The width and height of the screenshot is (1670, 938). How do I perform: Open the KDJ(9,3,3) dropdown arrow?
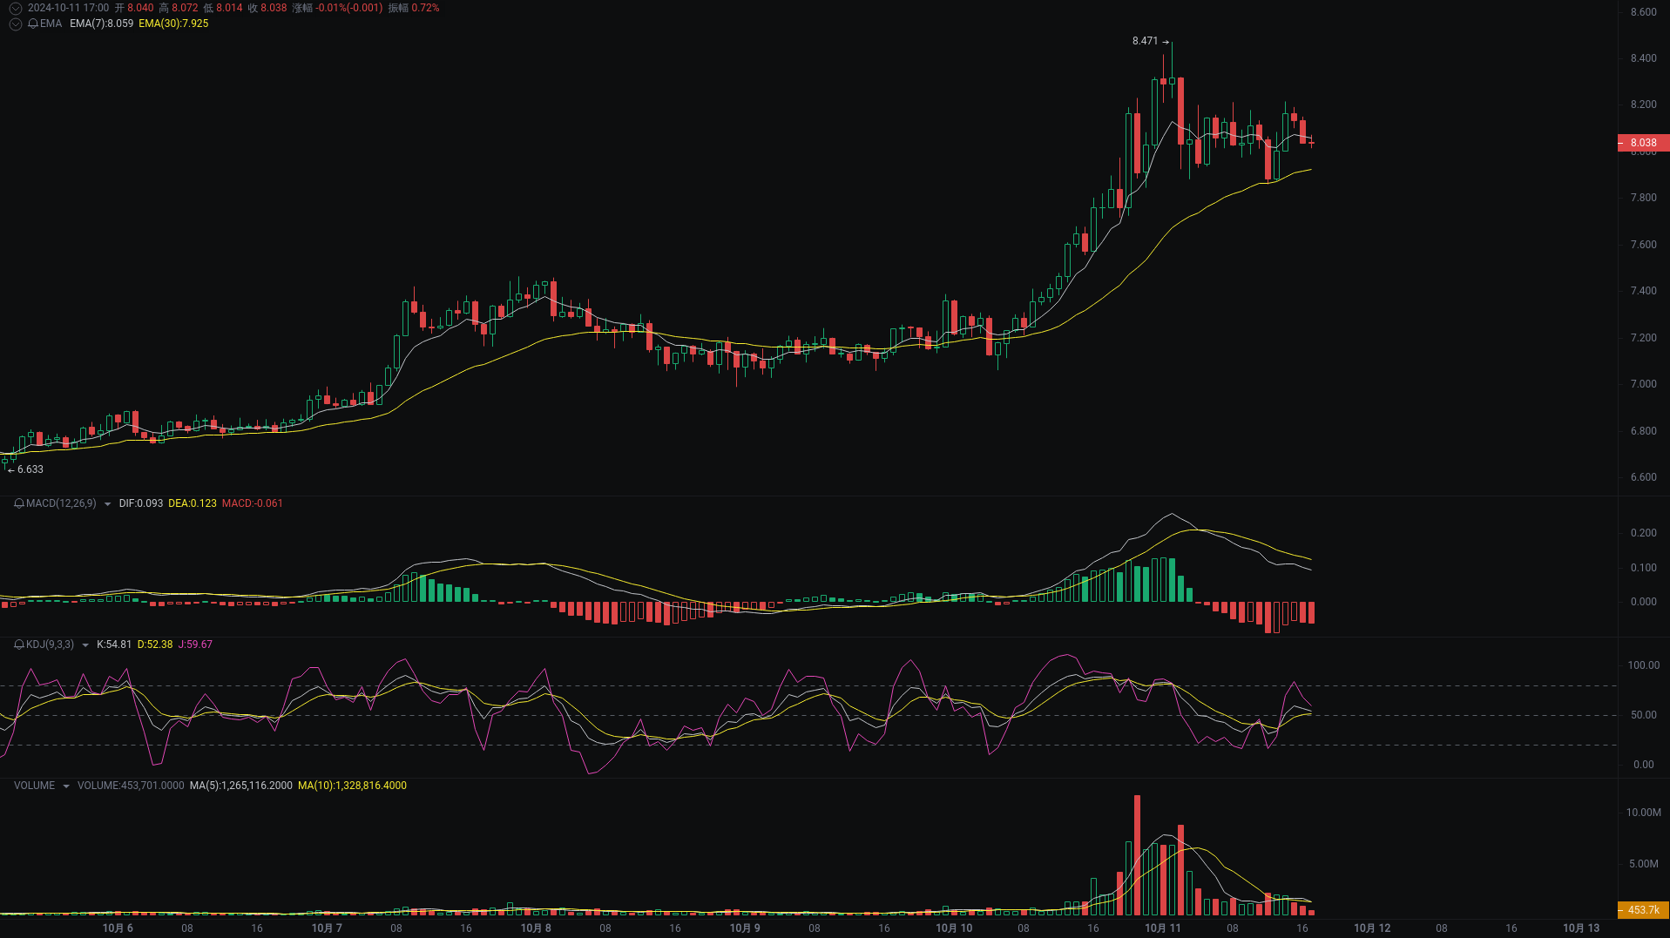(85, 644)
